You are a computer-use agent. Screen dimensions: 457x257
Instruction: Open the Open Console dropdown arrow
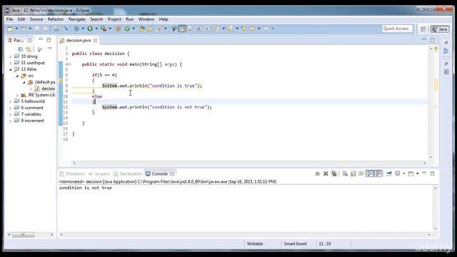(417, 173)
